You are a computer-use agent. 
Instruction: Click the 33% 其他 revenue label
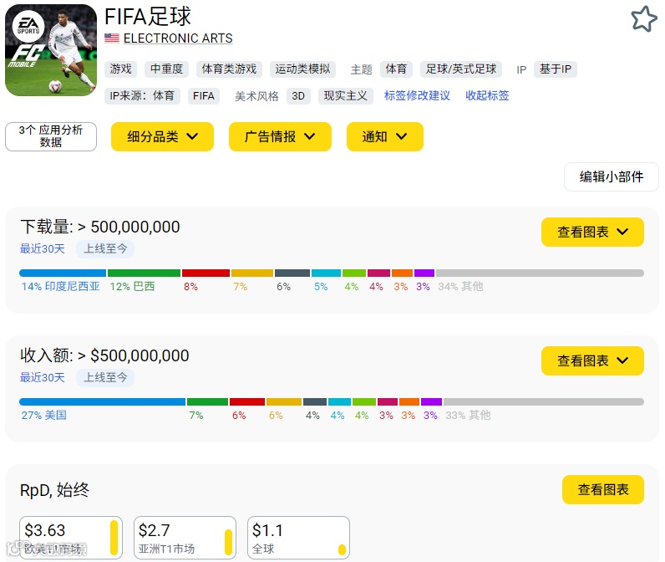[468, 415]
